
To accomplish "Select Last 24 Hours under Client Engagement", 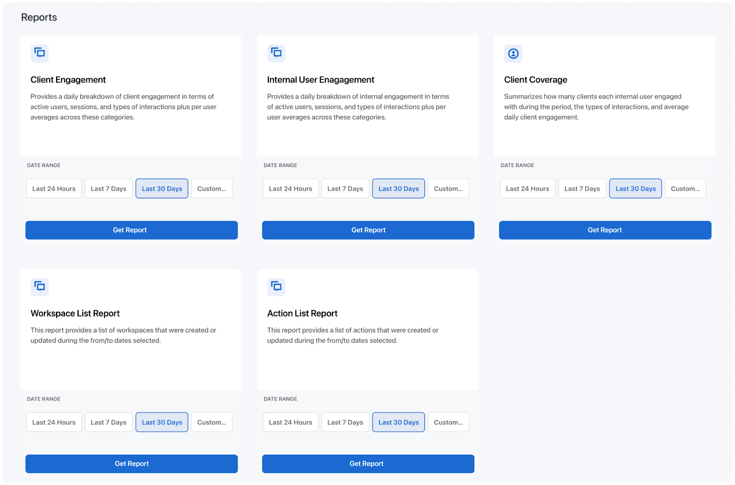I will pyautogui.click(x=54, y=188).
